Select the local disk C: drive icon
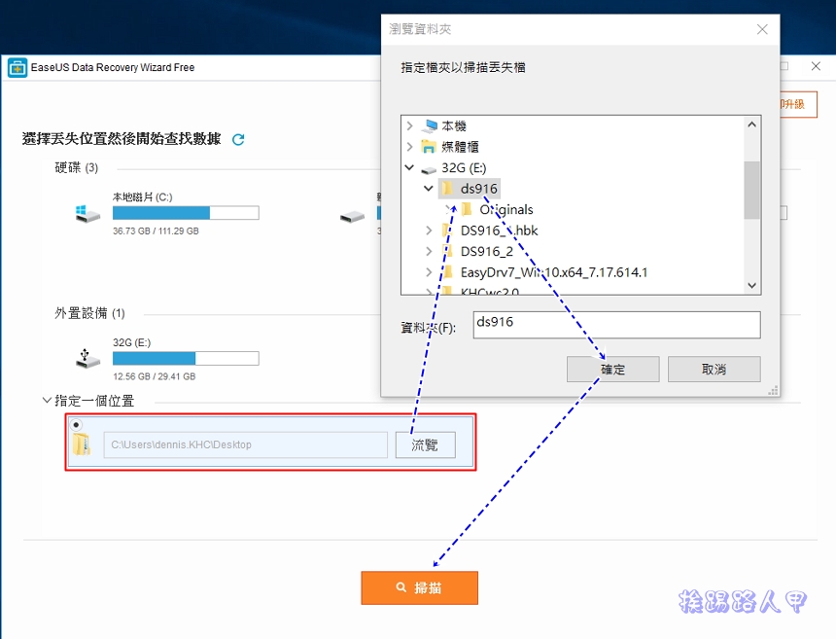This screenshot has height=639, width=836. pyautogui.click(x=87, y=214)
